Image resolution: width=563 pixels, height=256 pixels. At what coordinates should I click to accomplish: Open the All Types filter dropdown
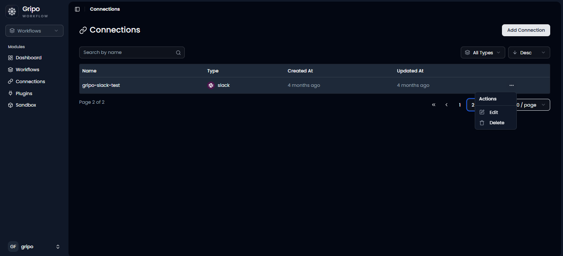(x=483, y=53)
